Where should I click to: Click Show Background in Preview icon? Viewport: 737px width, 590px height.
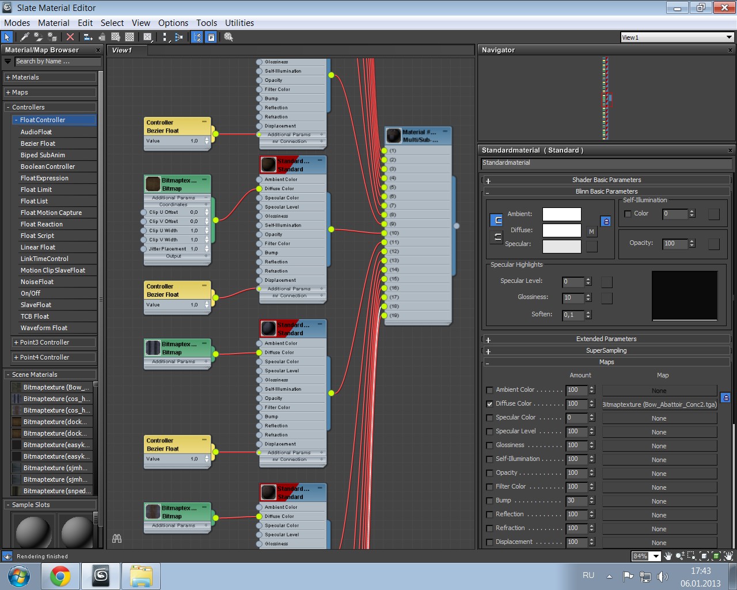130,37
